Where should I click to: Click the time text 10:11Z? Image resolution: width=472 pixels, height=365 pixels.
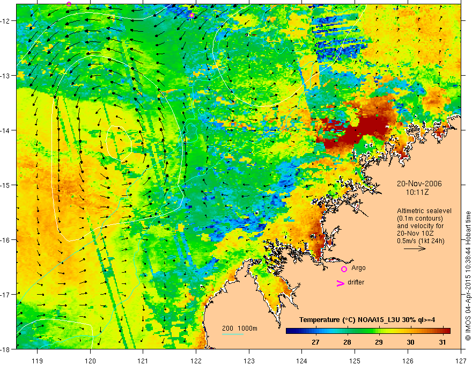click(417, 192)
